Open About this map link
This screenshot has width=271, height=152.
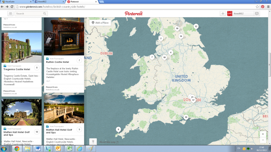coord(109,142)
